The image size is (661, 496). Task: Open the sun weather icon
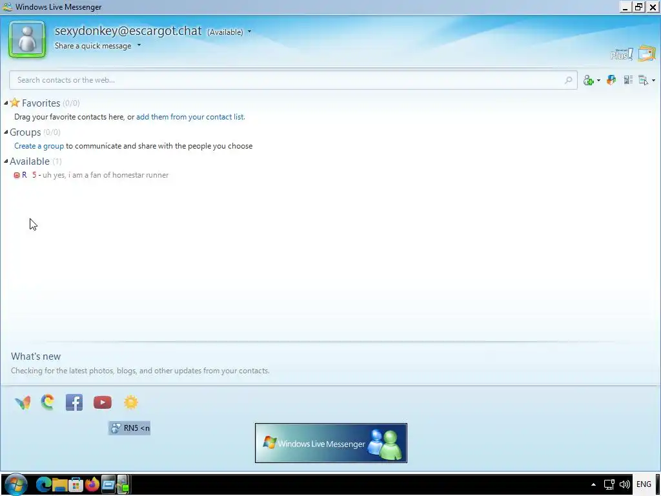pos(130,402)
